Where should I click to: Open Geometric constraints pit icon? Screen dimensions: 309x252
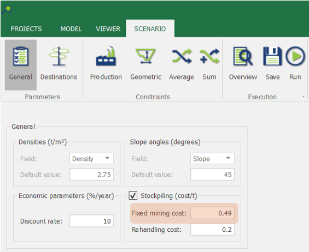coord(145,56)
